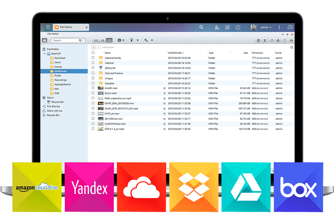Refresh the file list

pos(272,40)
